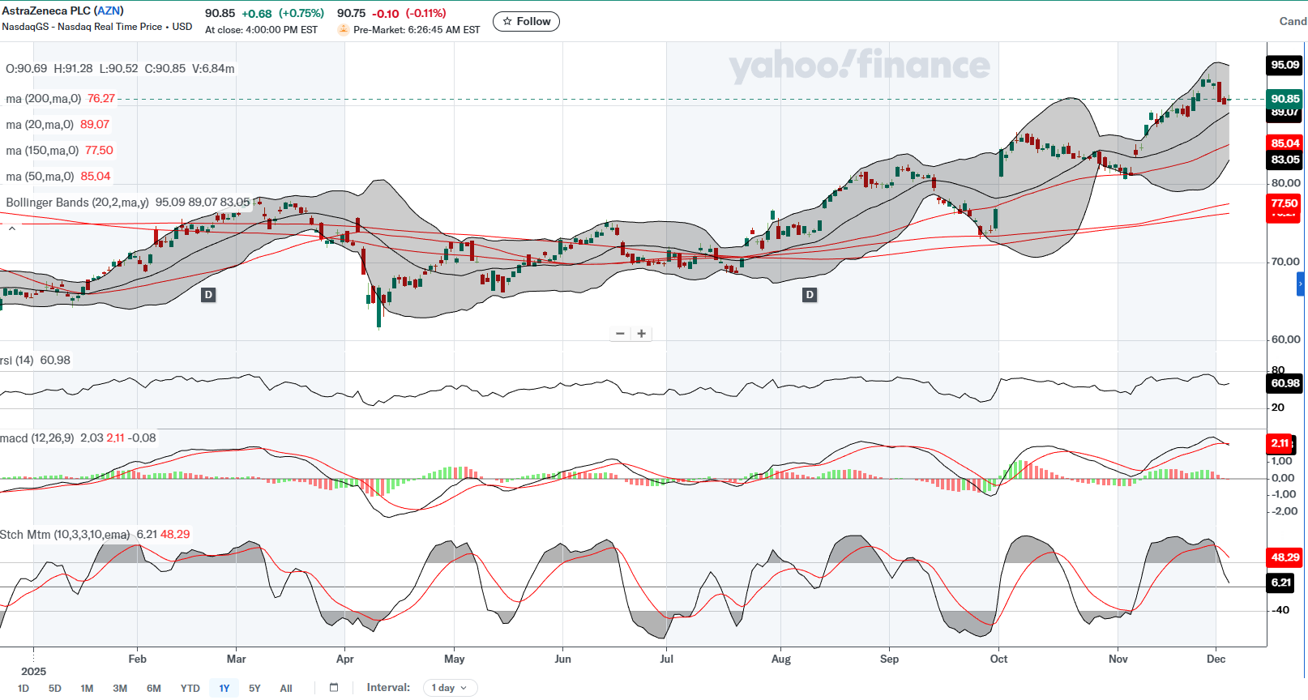Image resolution: width=1308 pixels, height=700 pixels.
Task: Click the August dividend D marker
Action: (810, 295)
